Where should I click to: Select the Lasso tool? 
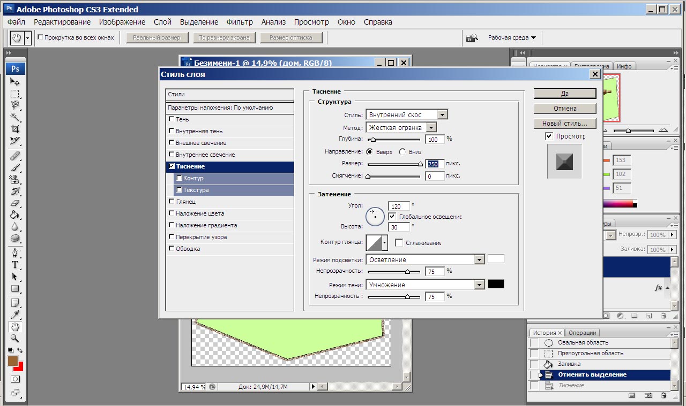tap(15, 105)
